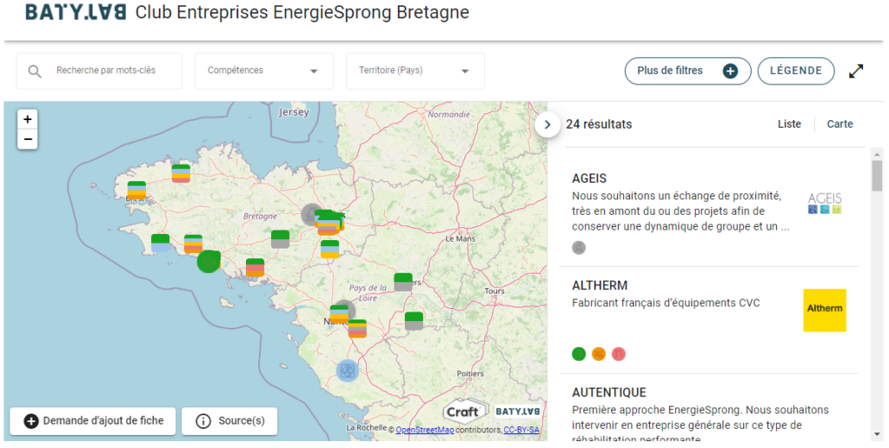This screenshot has height=448, width=889.
Task: Select the green-grey marker in central Bretagne
Action: [x=281, y=239]
